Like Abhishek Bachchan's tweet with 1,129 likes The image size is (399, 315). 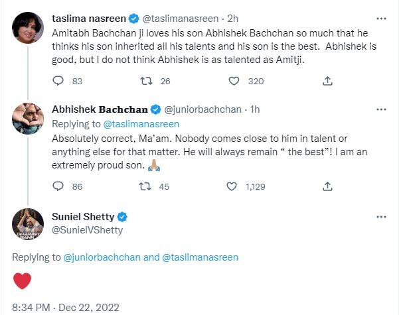232,186
